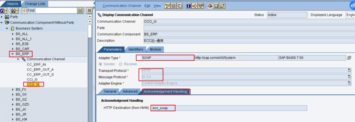The width and height of the screenshot is (355, 122).
Task: Open dropdown arrow beside refresh icon
Action: click(6, 10)
